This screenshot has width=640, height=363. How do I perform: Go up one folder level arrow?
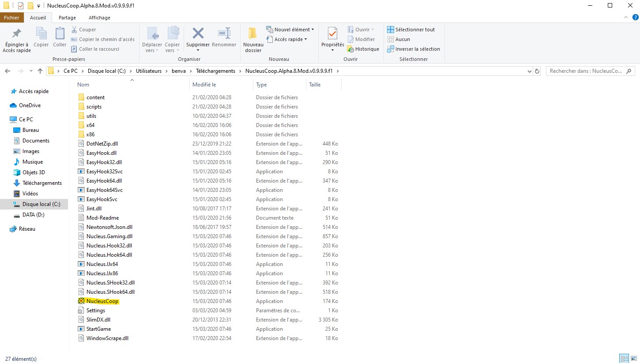point(40,71)
